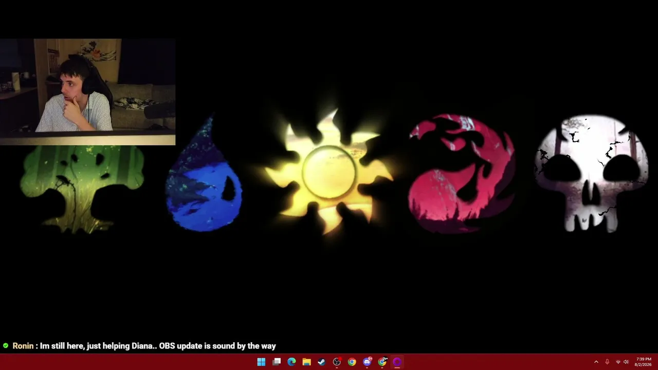The width and height of the screenshot is (658, 370).
Task: Open Steam from the taskbar
Action: click(x=322, y=362)
